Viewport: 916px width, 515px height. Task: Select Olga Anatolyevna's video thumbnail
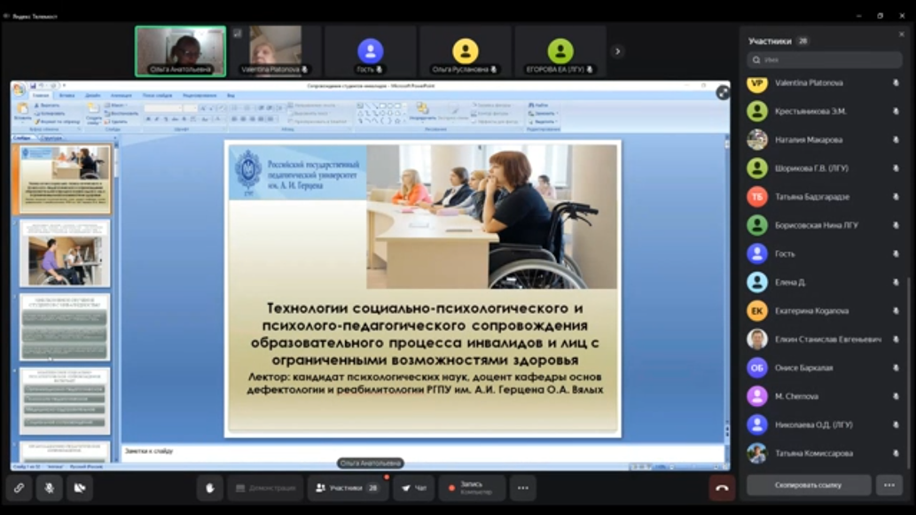180,51
